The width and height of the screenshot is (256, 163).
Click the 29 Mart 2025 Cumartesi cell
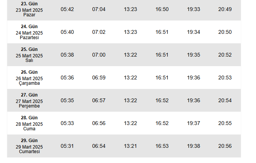pos(29,146)
